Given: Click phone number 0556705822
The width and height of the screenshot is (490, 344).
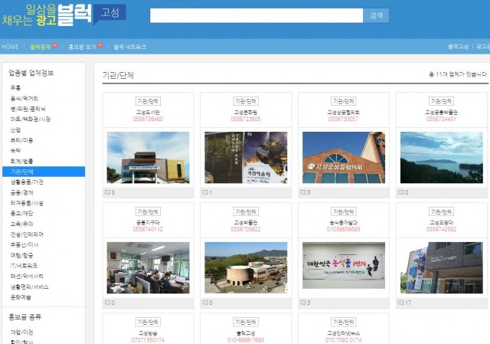Looking at the screenshot, I should tap(246, 229).
